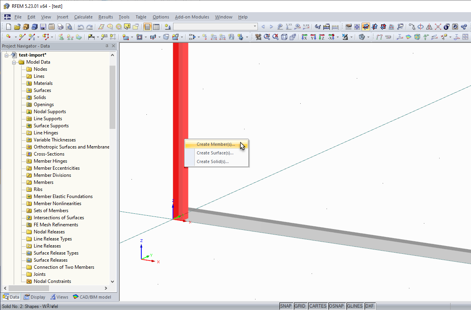This screenshot has height=310, width=471.
Task: Collapse the test-import* tree root
Action: tap(7, 55)
